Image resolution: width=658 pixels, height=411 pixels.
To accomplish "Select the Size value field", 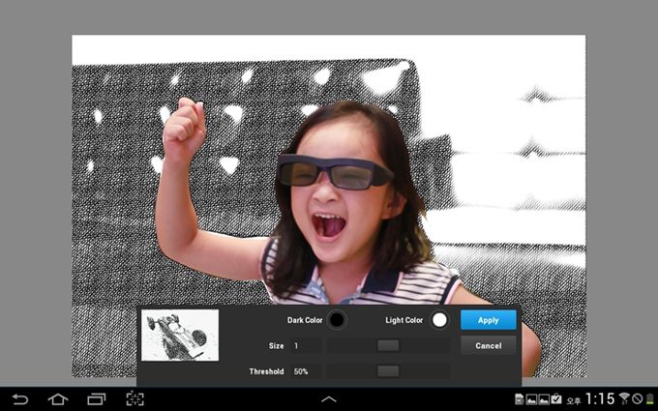I will 305,345.
